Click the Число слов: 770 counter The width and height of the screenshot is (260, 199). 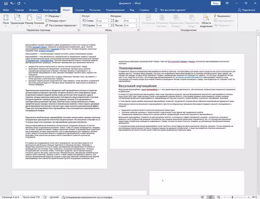click(x=31, y=197)
